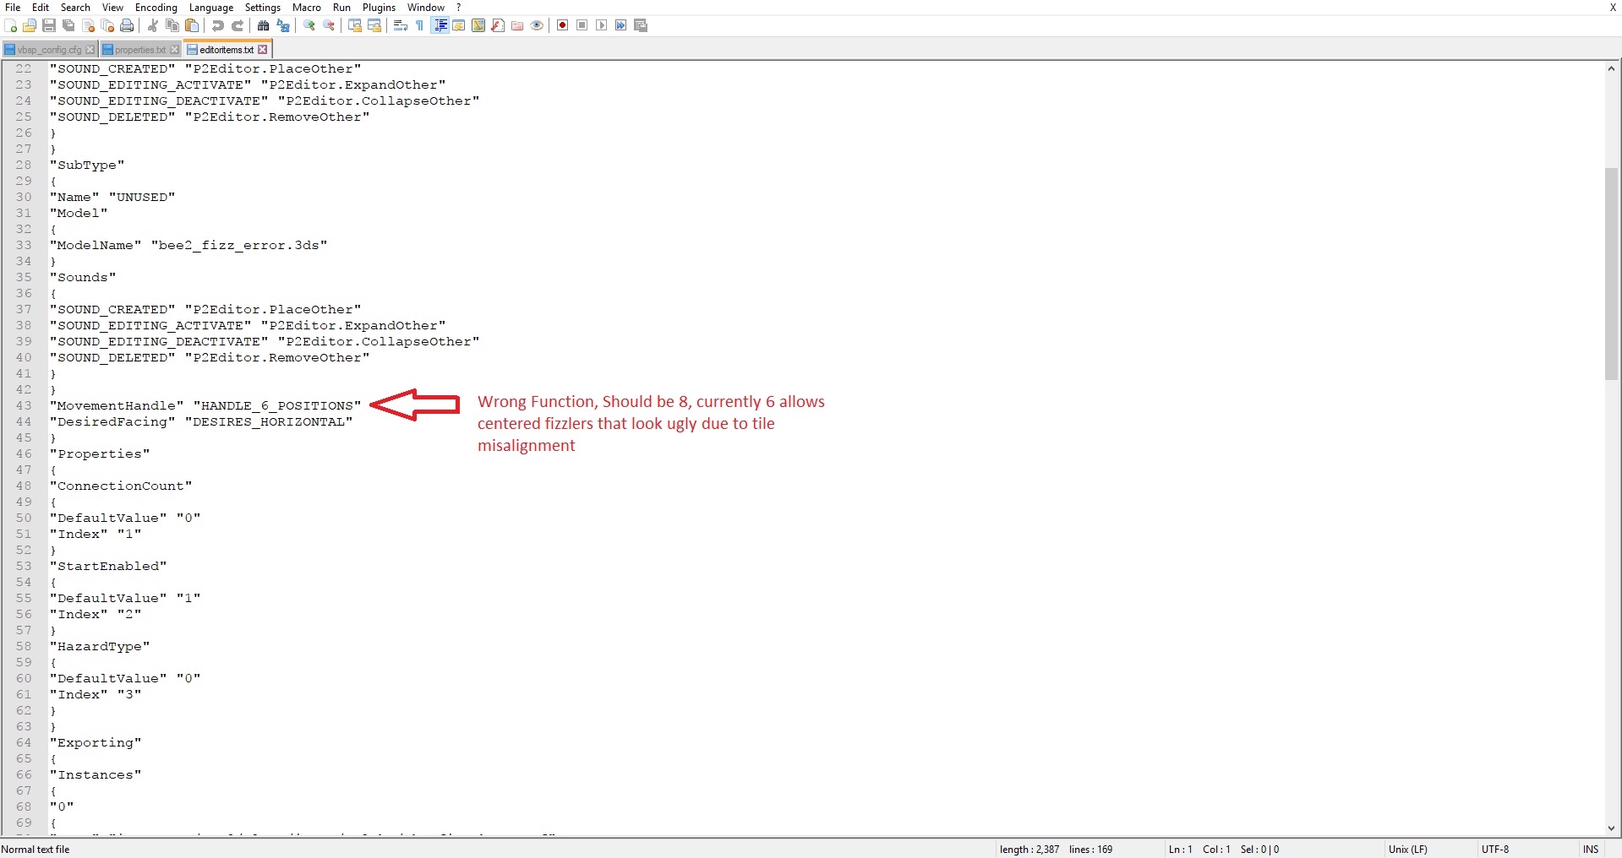Toggle synchronize vertical scrolling
The height and width of the screenshot is (858, 1622).
355,25
